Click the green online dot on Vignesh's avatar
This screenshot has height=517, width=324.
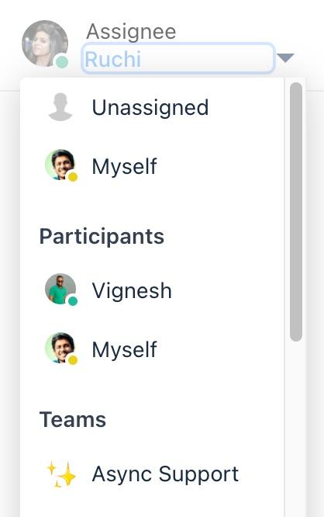click(73, 300)
